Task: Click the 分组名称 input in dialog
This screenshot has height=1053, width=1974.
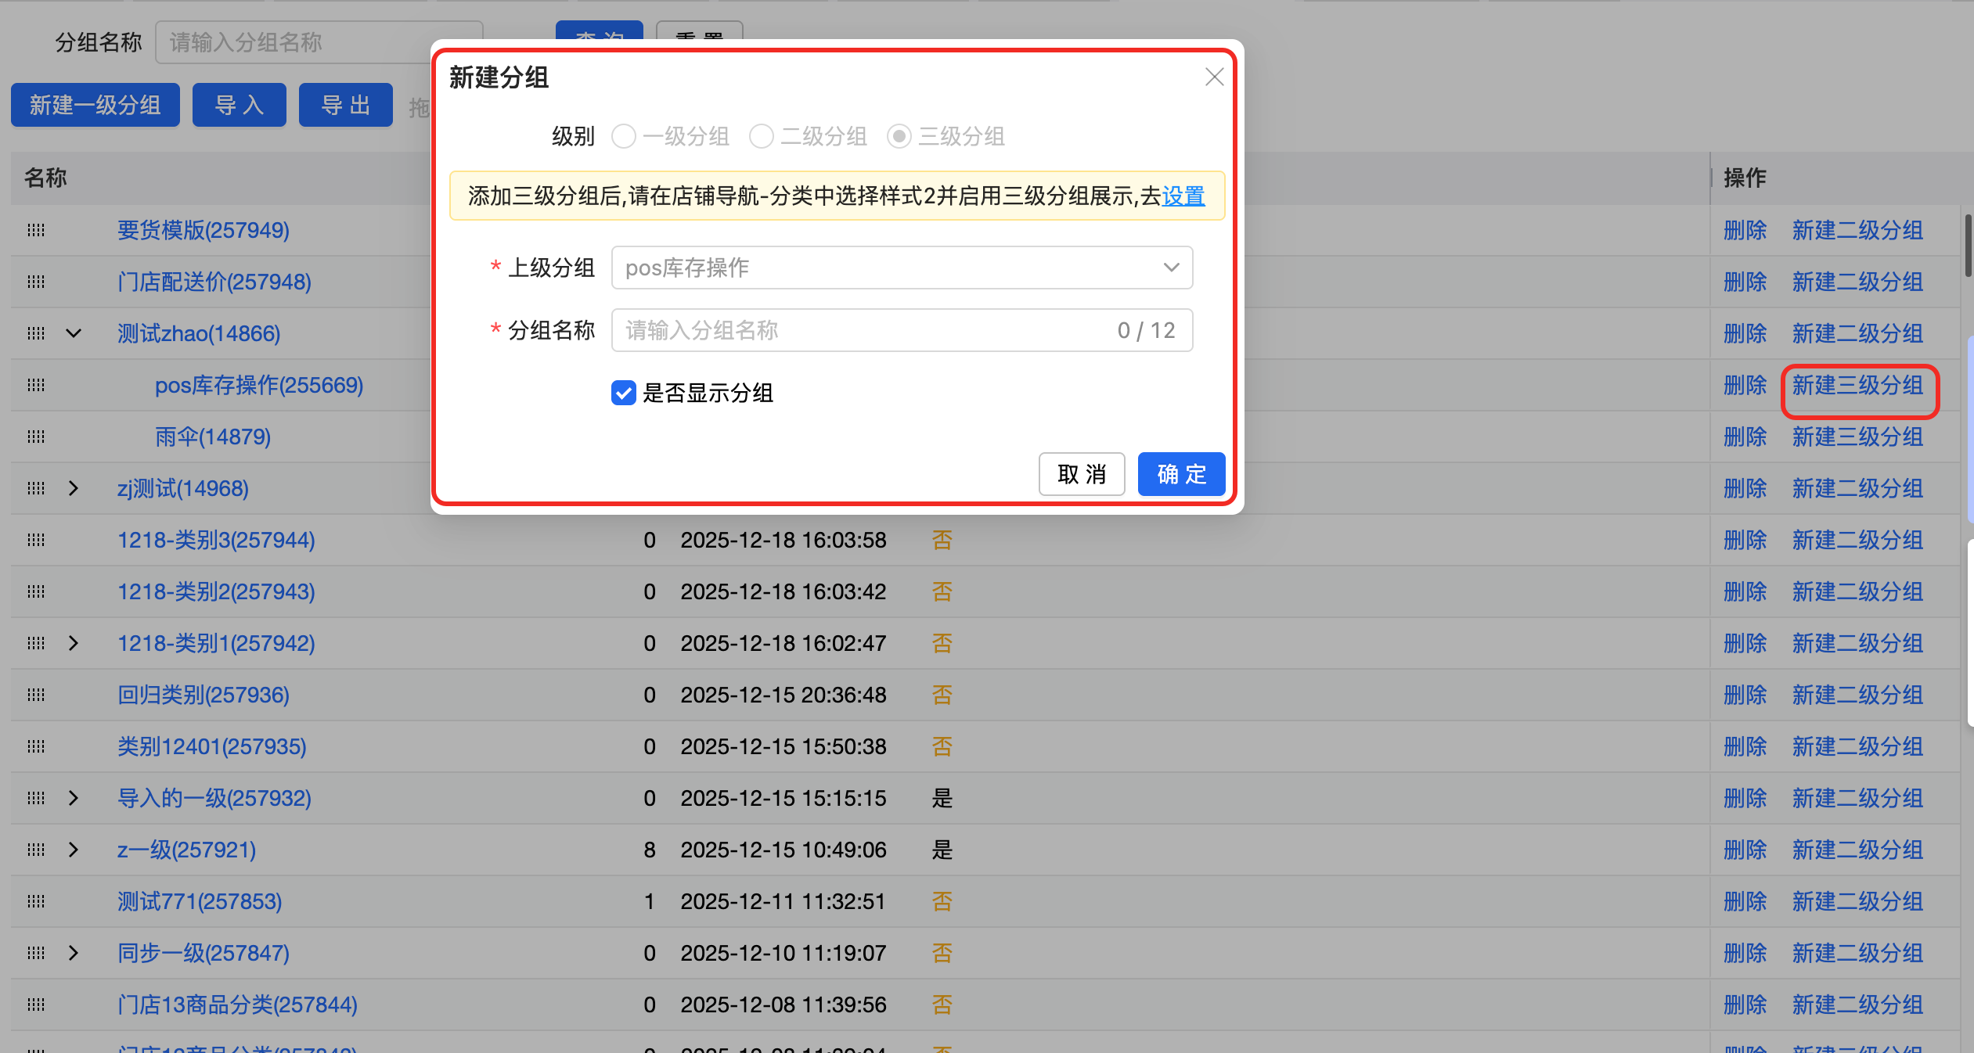Action: click(861, 330)
